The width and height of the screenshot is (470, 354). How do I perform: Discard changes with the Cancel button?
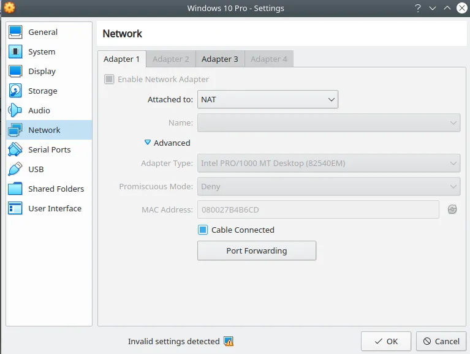(441, 341)
